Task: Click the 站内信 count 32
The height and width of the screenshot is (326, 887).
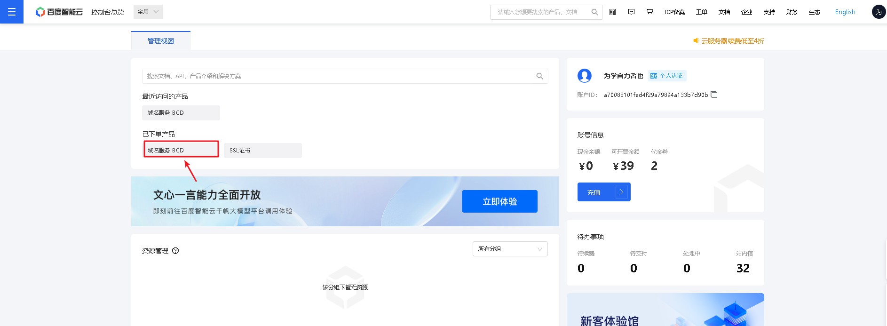Action: pos(743,268)
